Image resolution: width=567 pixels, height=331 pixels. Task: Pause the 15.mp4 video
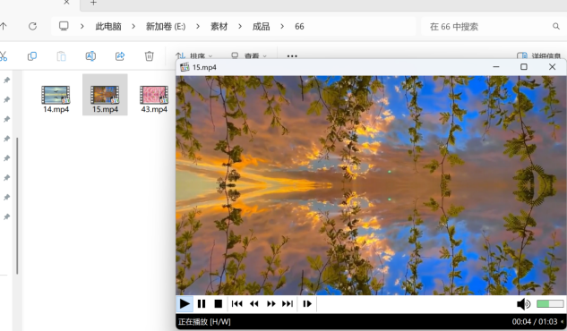pyautogui.click(x=202, y=304)
